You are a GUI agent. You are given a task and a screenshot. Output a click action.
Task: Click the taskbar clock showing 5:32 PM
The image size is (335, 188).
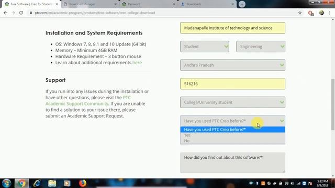pos(322,183)
